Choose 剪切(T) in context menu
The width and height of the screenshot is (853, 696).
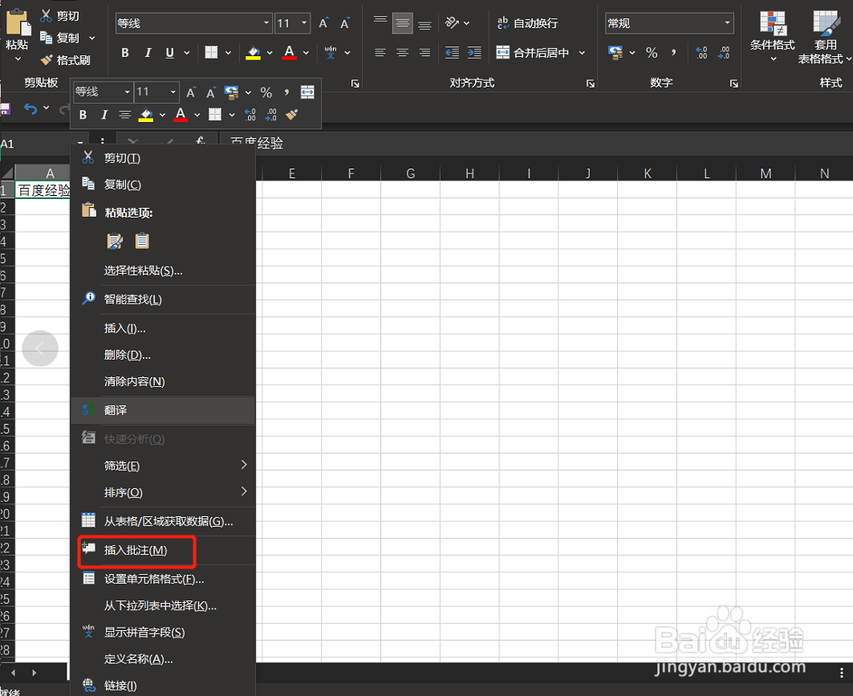click(x=163, y=158)
